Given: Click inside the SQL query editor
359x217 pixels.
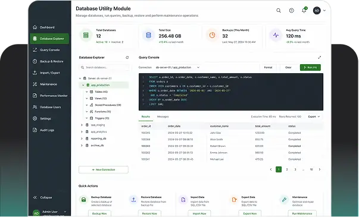Looking at the screenshot, I should pos(231,92).
